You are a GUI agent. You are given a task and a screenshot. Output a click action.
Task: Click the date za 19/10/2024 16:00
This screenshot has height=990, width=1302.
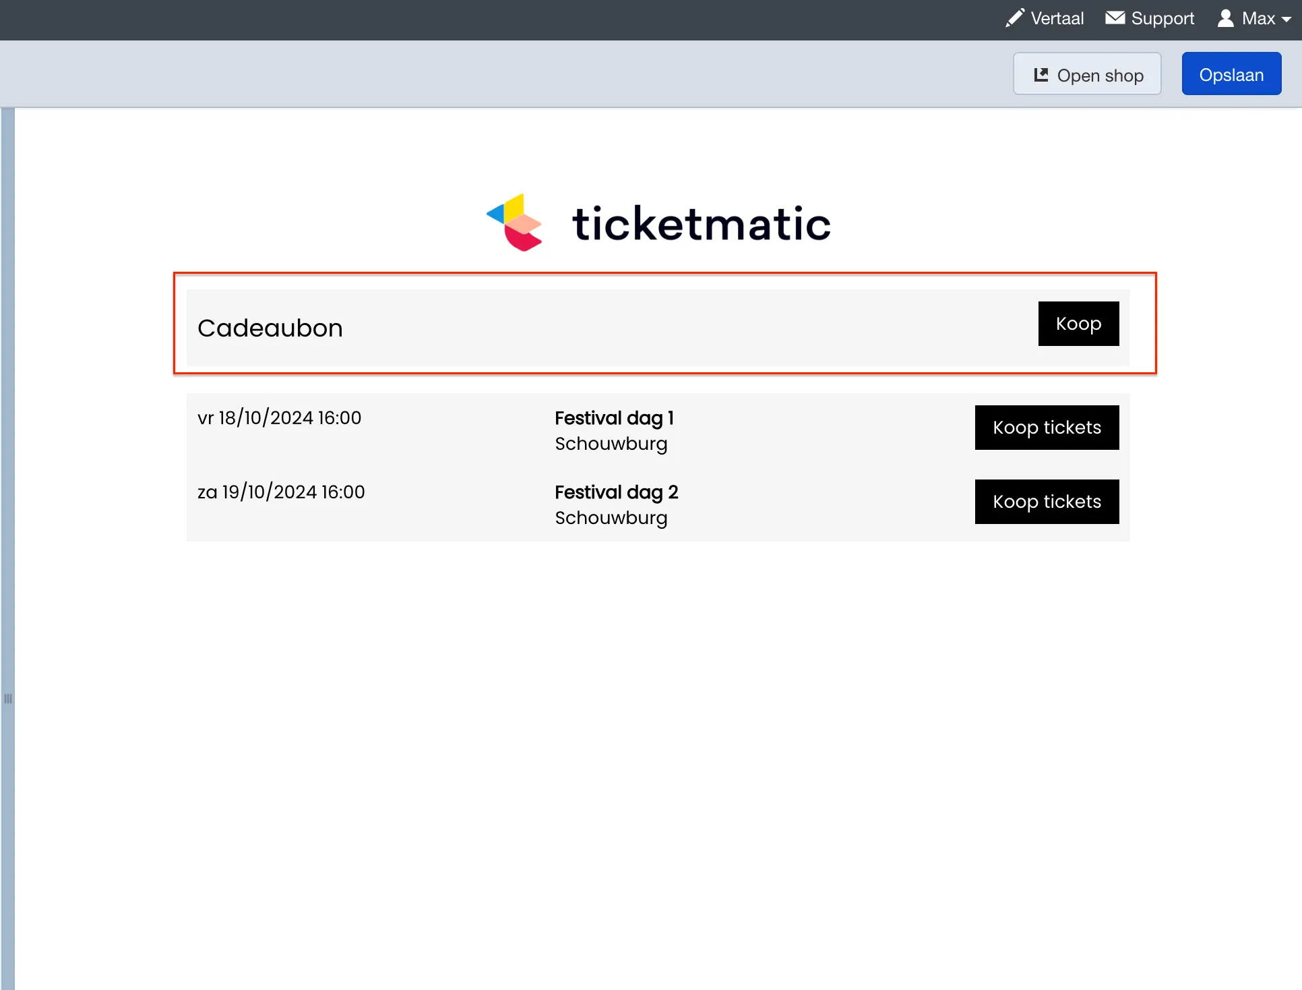pos(281,492)
